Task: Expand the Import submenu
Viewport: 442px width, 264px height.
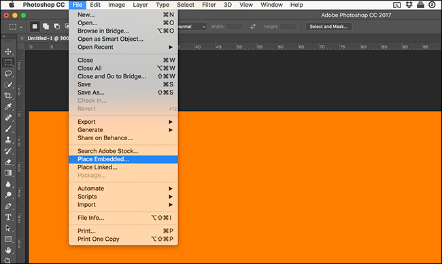Action: point(123,205)
